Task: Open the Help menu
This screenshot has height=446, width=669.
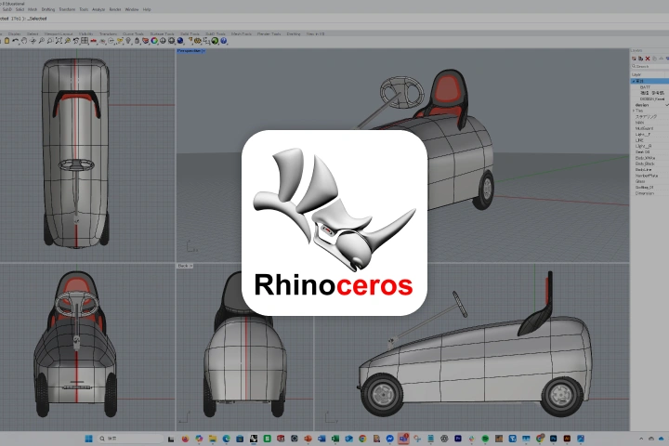Action: click(x=147, y=9)
